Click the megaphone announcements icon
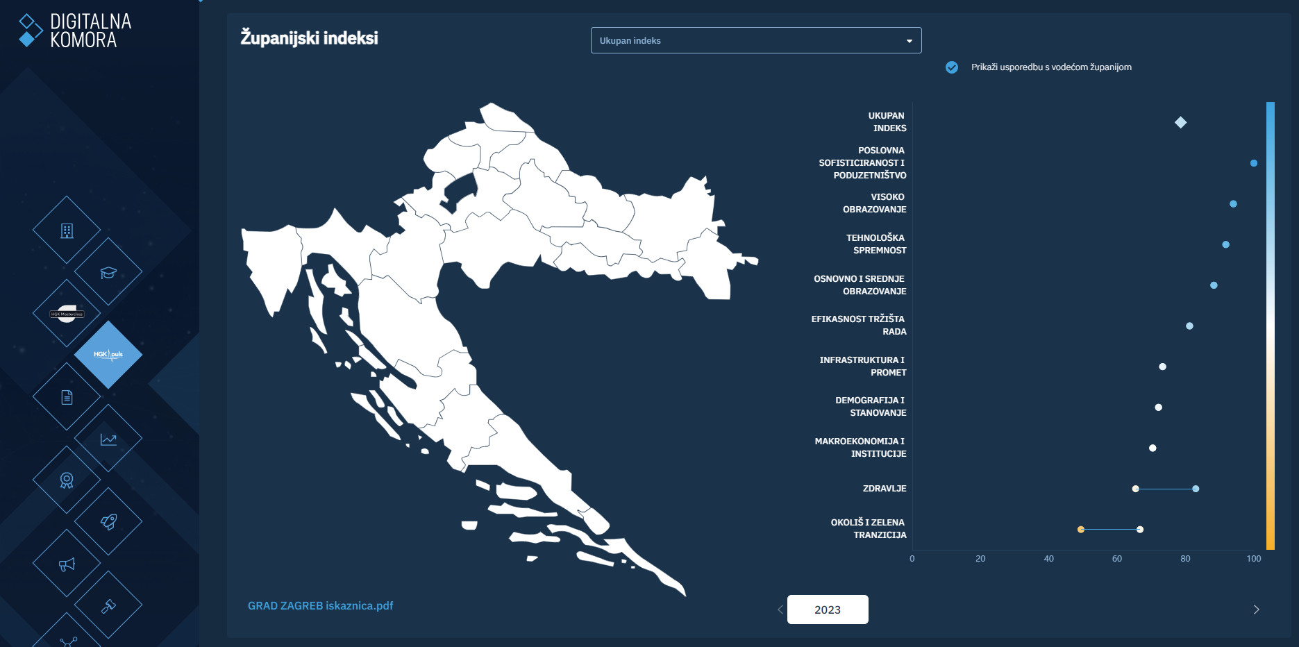This screenshot has width=1299, height=647. click(x=66, y=563)
